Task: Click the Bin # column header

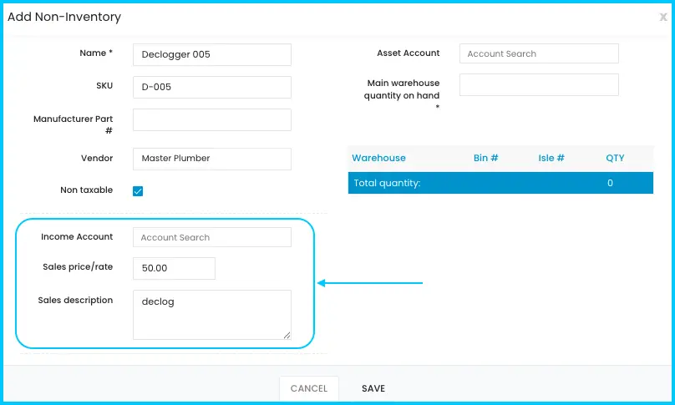Action: [x=485, y=158]
